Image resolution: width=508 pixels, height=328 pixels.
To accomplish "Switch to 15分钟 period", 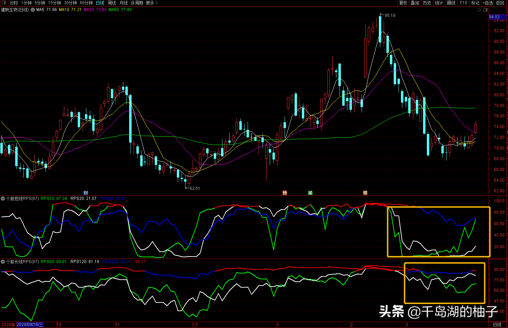I will tap(55, 3).
